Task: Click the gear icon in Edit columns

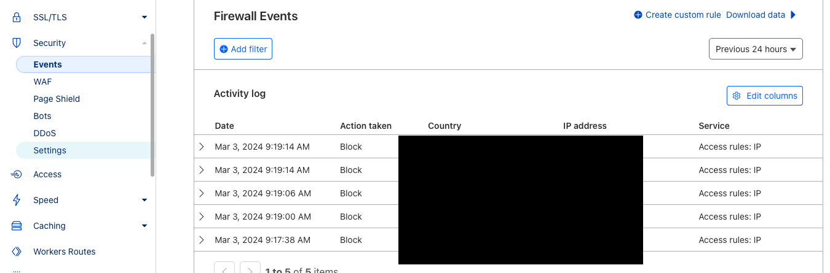Action: click(x=737, y=96)
